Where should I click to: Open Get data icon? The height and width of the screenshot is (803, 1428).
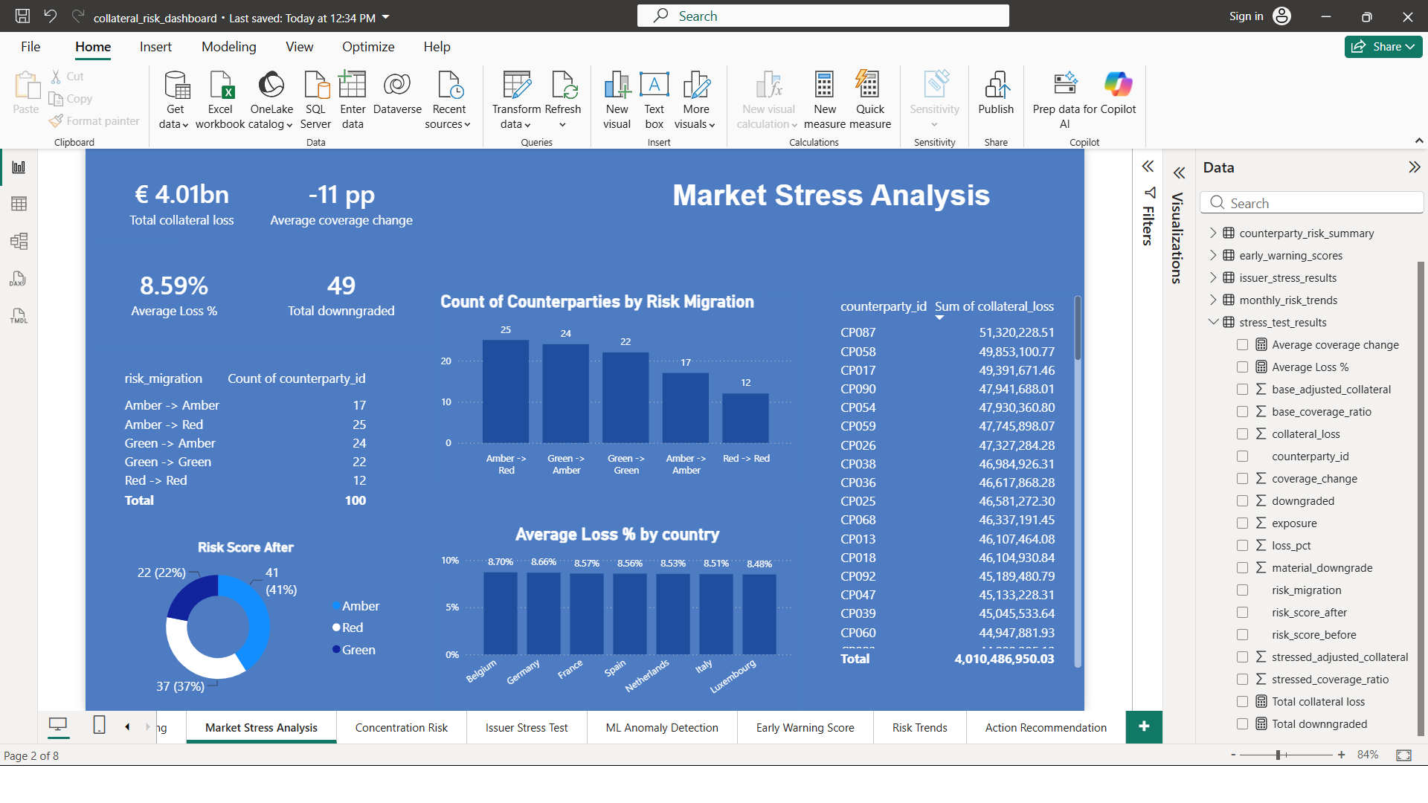[x=176, y=85]
